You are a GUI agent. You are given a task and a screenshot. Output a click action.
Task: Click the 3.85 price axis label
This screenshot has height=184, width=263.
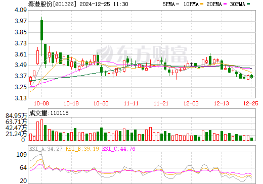pos(21,32)
